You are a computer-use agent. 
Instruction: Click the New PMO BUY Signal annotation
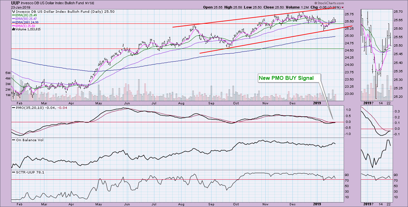pos(286,78)
